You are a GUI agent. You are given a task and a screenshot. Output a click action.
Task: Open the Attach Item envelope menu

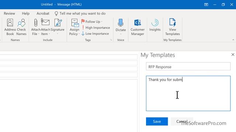coord(45,27)
